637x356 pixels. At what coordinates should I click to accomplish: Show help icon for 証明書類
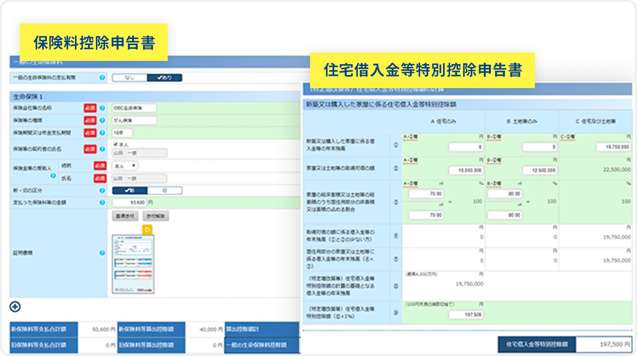tap(102, 253)
